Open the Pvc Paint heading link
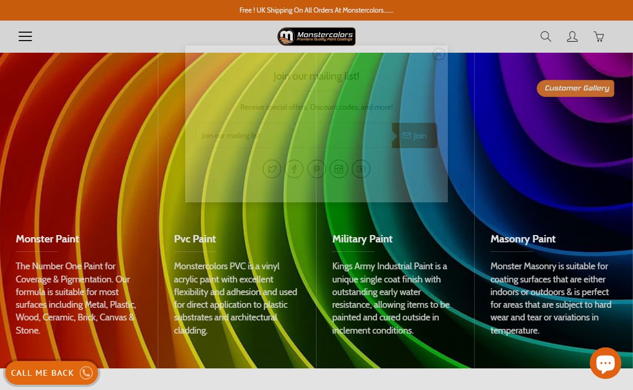633x390 pixels. pos(195,239)
